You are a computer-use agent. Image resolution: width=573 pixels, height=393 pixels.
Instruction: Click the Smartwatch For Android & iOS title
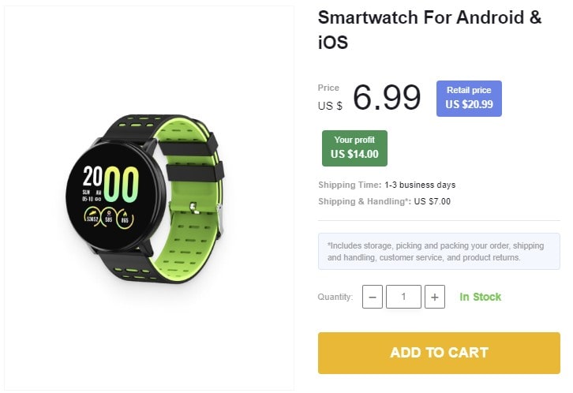[x=429, y=29]
